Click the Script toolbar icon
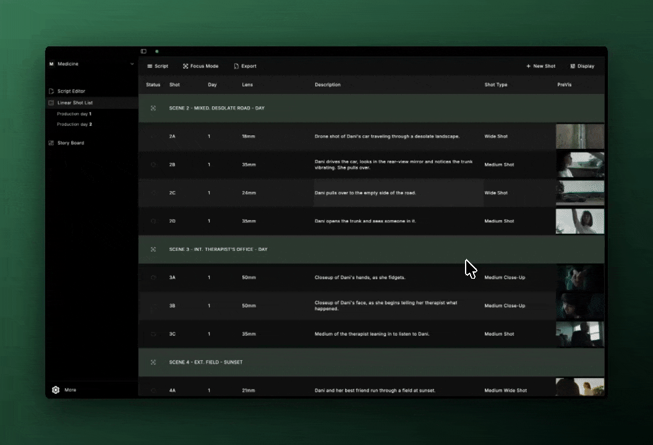 click(x=150, y=66)
